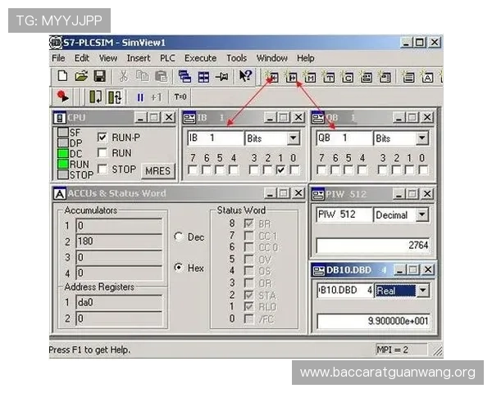Click PIW value field showing 2764
Image resolution: width=492 pixels, height=393 pixels.
(373, 245)
